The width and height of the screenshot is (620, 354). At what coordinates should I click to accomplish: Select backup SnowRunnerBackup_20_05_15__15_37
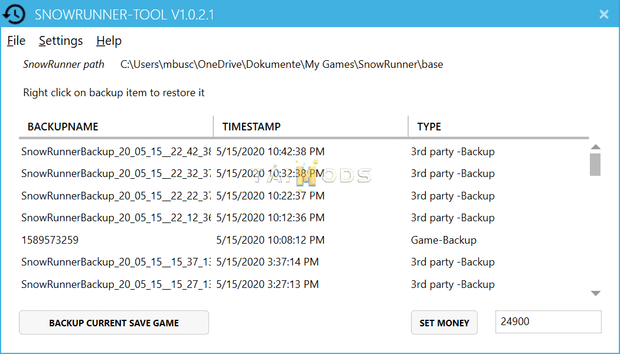[116, 262]
